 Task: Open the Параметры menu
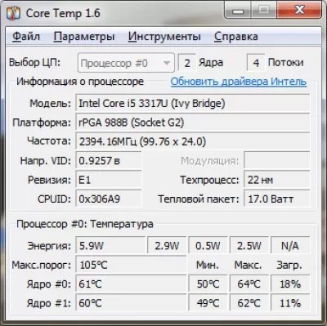[84, 37]
